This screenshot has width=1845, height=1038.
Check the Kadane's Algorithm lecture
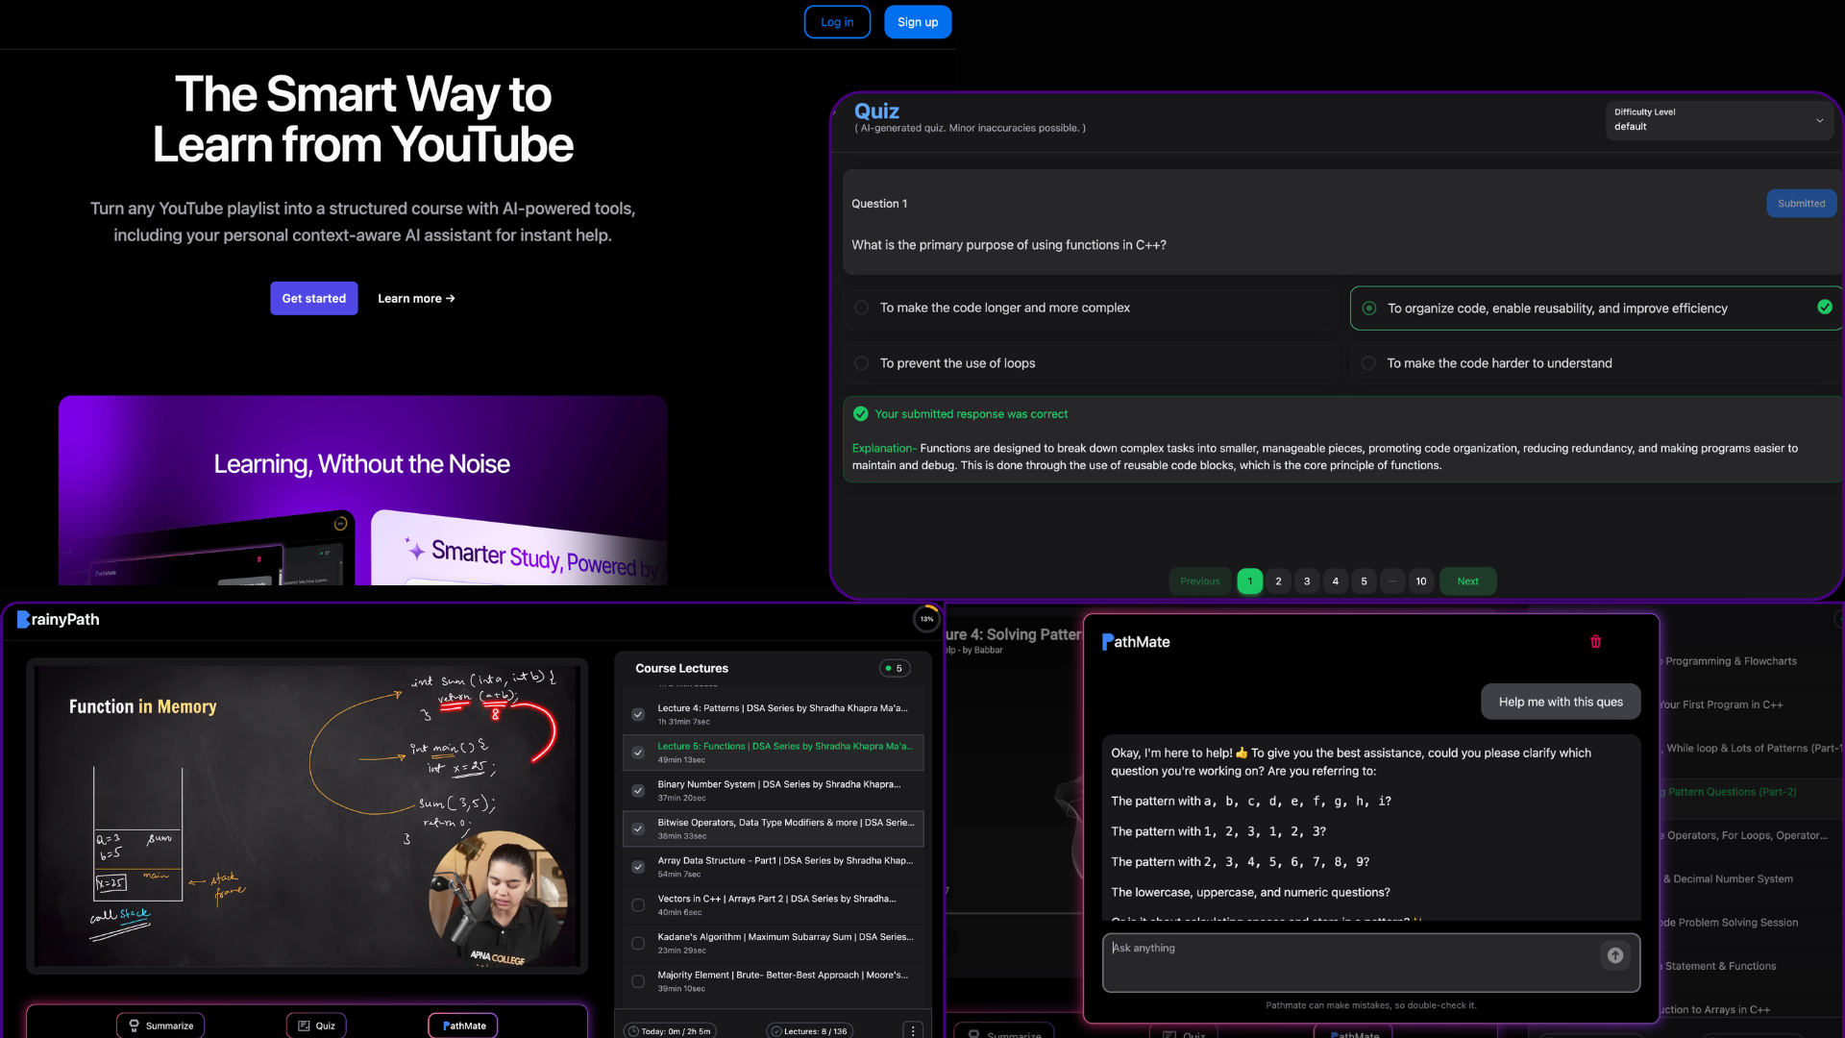click(638, 944)
